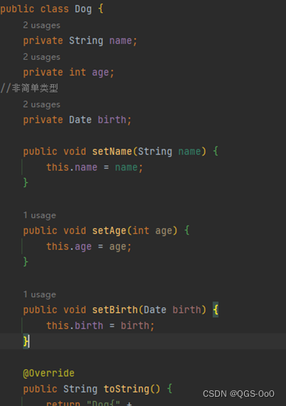
Task: Click the highlighted closing brace of setBirth
Action: pos(26,341)
